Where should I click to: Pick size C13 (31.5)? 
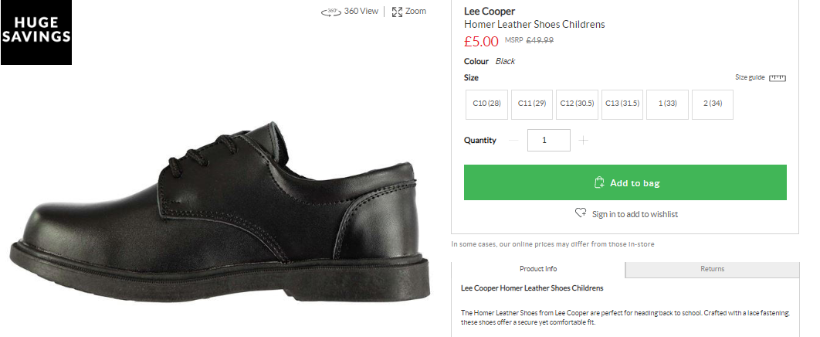coord(622,104)
